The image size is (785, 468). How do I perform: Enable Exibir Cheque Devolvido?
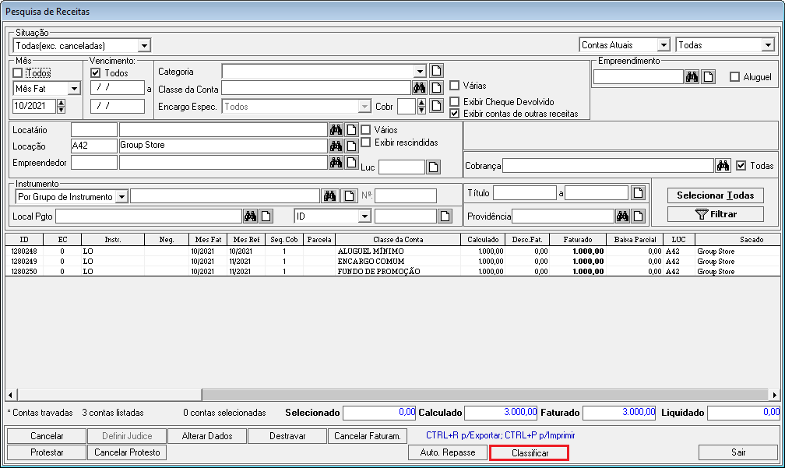tap(454, 101)
